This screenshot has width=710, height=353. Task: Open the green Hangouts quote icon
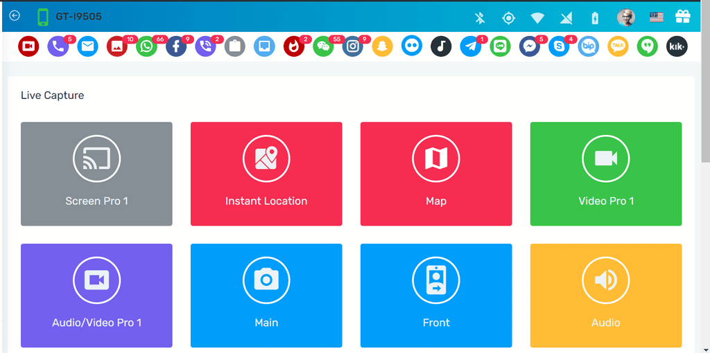[x=648, y=46]
